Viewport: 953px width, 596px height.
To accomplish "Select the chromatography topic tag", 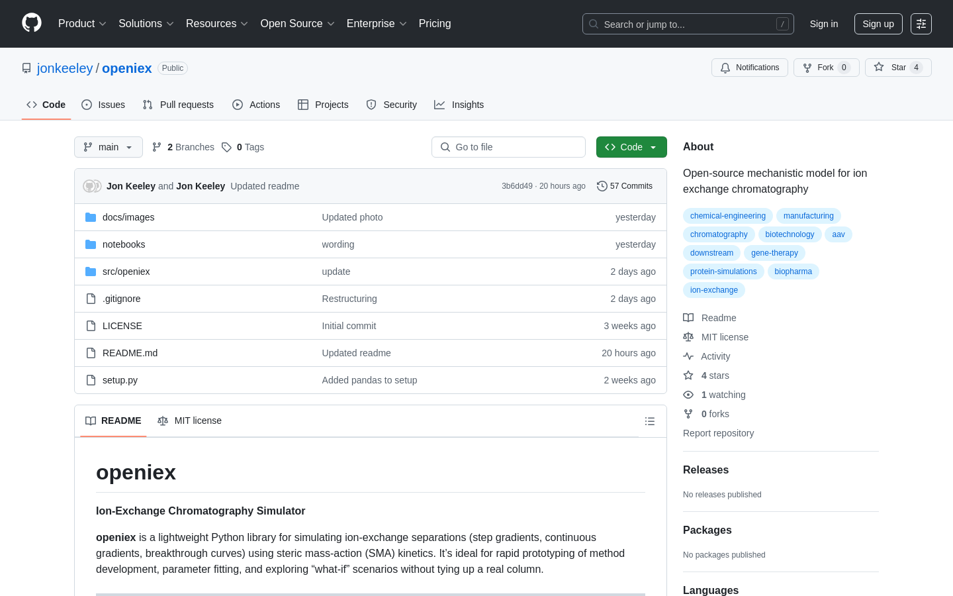I will pos(719,234).
